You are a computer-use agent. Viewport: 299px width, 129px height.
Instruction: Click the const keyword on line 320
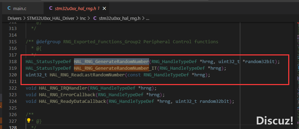134,75
